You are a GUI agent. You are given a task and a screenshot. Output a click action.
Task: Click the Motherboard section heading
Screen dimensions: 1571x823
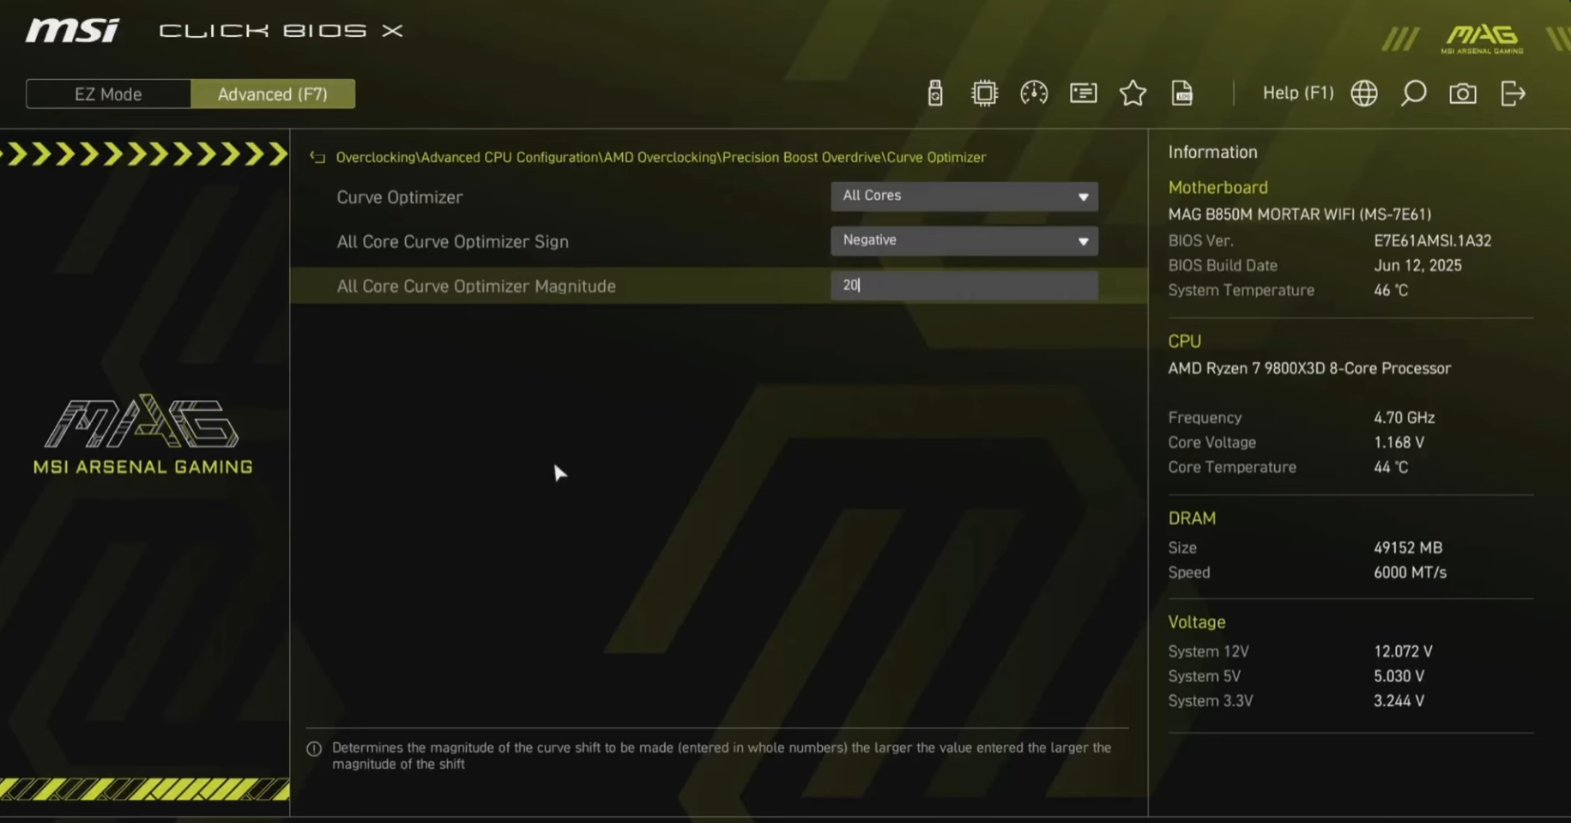click(x=1218, y=187)
